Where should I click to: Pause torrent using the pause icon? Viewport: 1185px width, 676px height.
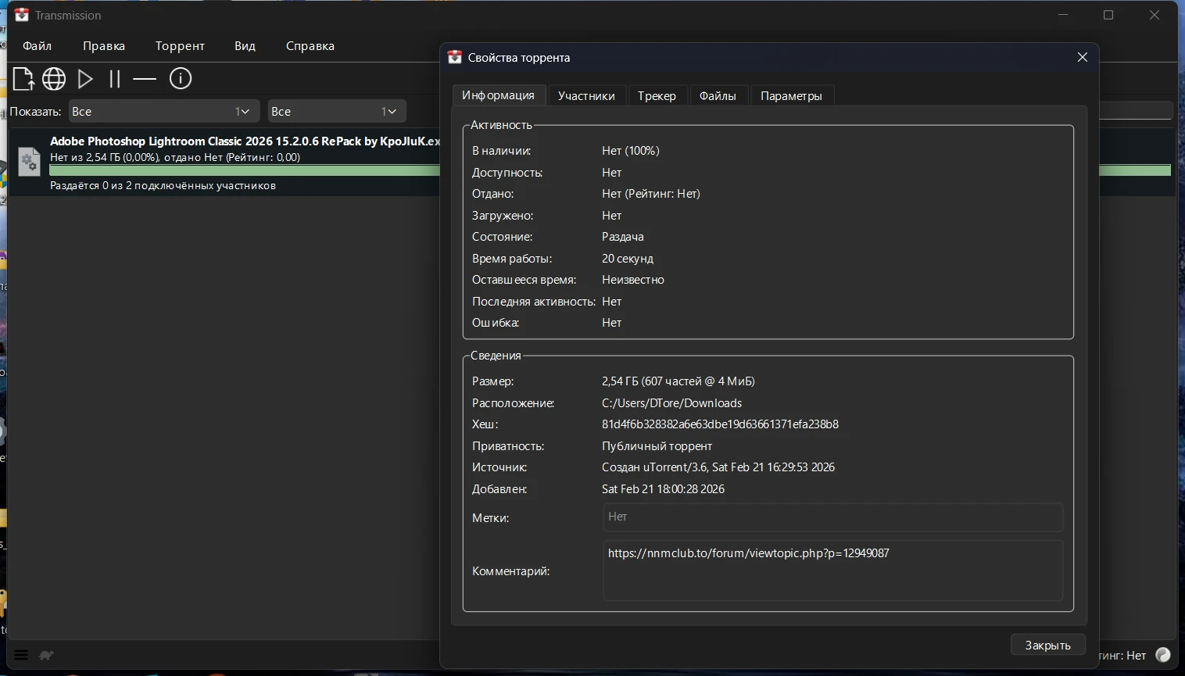coord(115,79)
